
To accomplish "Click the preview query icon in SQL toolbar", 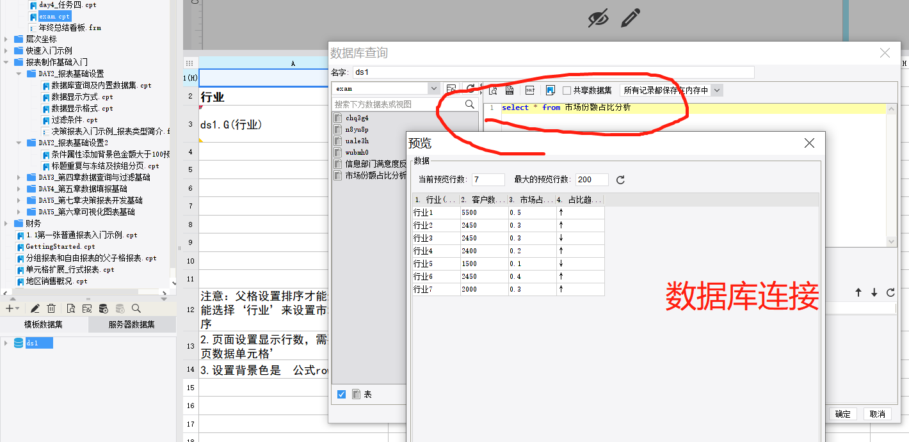I will 493,91.
